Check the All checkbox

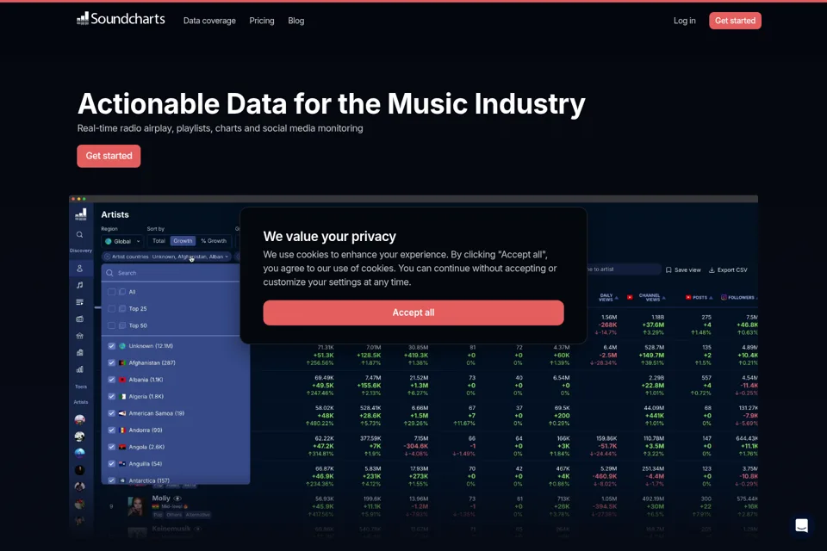(111, 292)
